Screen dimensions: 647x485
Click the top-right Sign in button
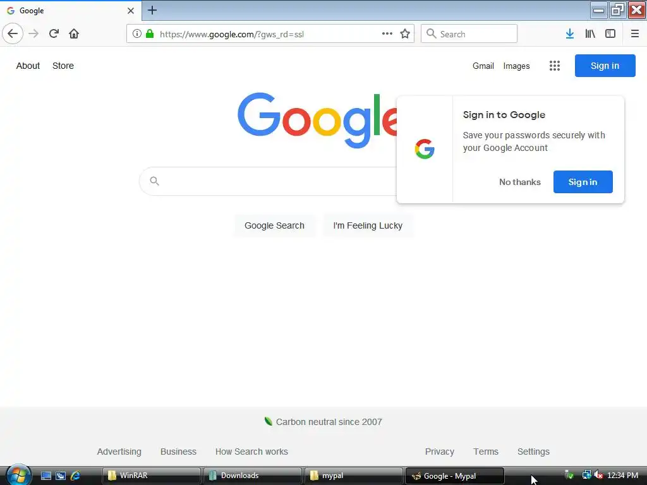pos(605,66)
